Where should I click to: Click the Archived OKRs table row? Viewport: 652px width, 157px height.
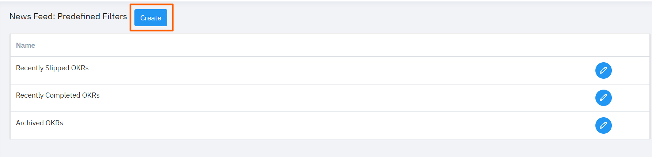click(292, 125)
